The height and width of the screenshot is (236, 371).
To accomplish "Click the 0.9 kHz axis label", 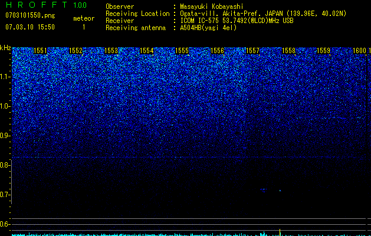I will pyautogui.click(x=5, y=136).
